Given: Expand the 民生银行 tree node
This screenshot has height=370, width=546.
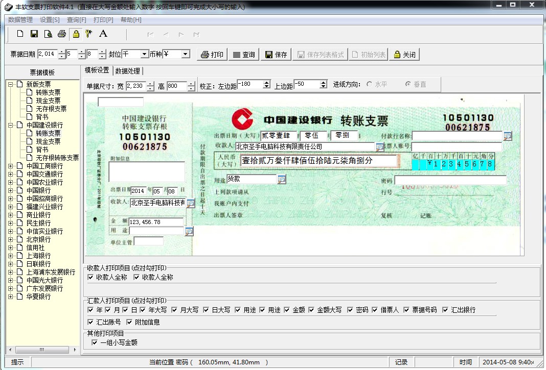Looking at the screenshot, I should coord(10,223).
